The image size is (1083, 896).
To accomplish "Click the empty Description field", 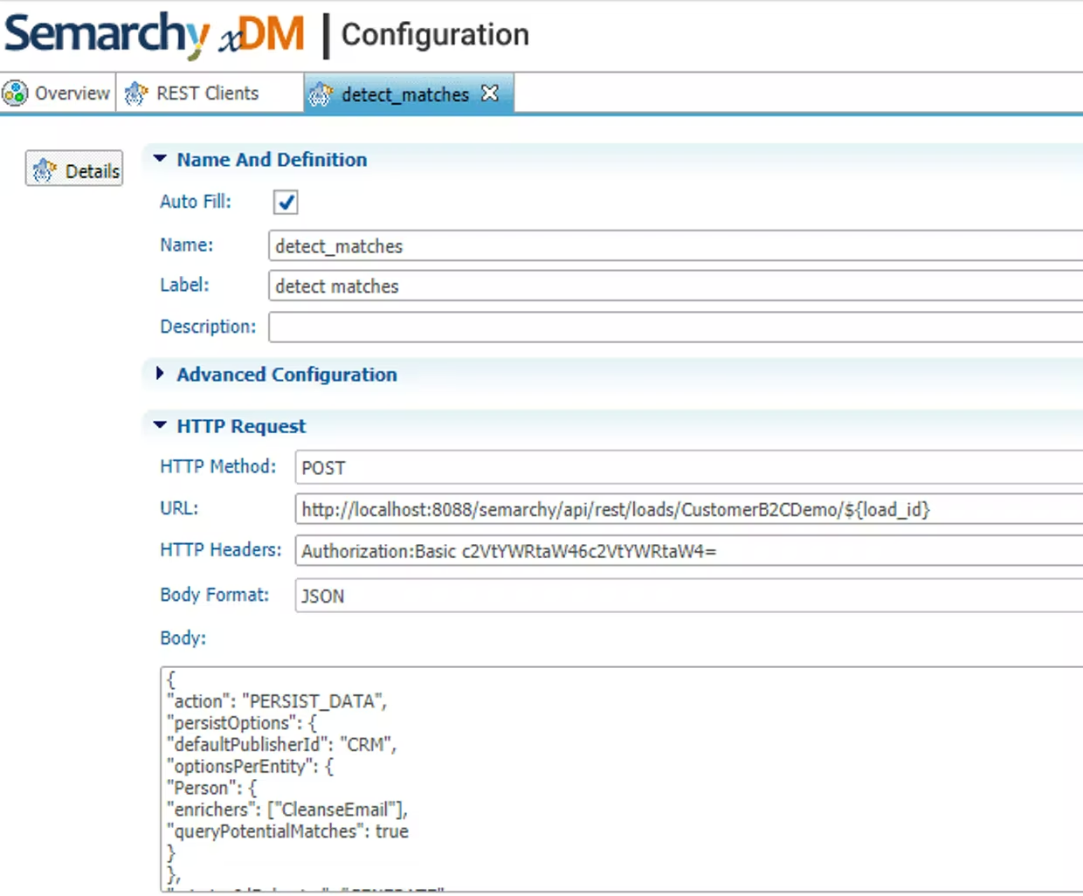I will [x=675, y=327].
